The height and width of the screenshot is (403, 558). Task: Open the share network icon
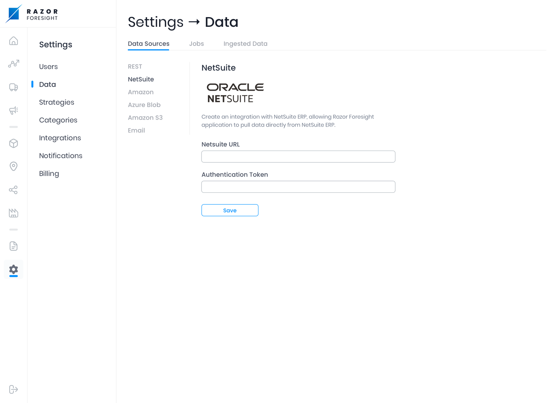pos(14,190)
